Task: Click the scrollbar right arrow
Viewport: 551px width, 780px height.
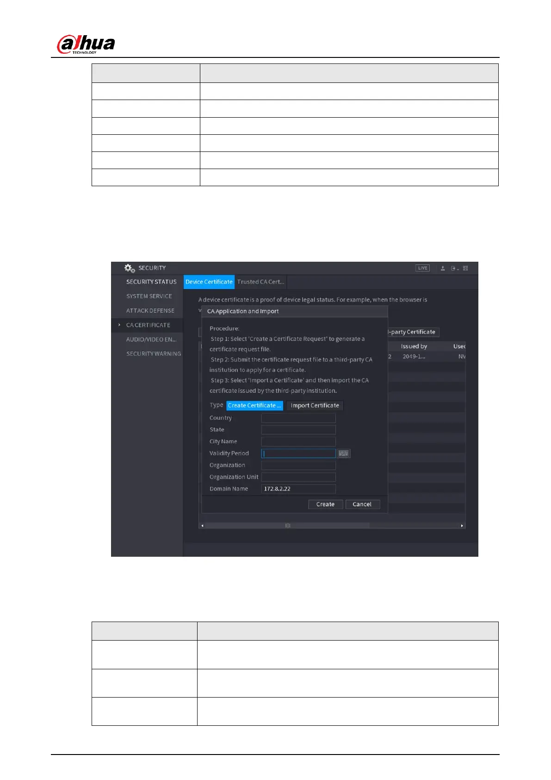Action: tap(462, 526)
